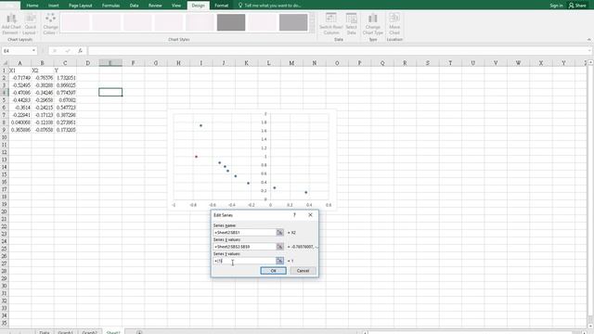Click the horizontal scrollbar right arrow
594x334 pixels.
coord(584,332)
